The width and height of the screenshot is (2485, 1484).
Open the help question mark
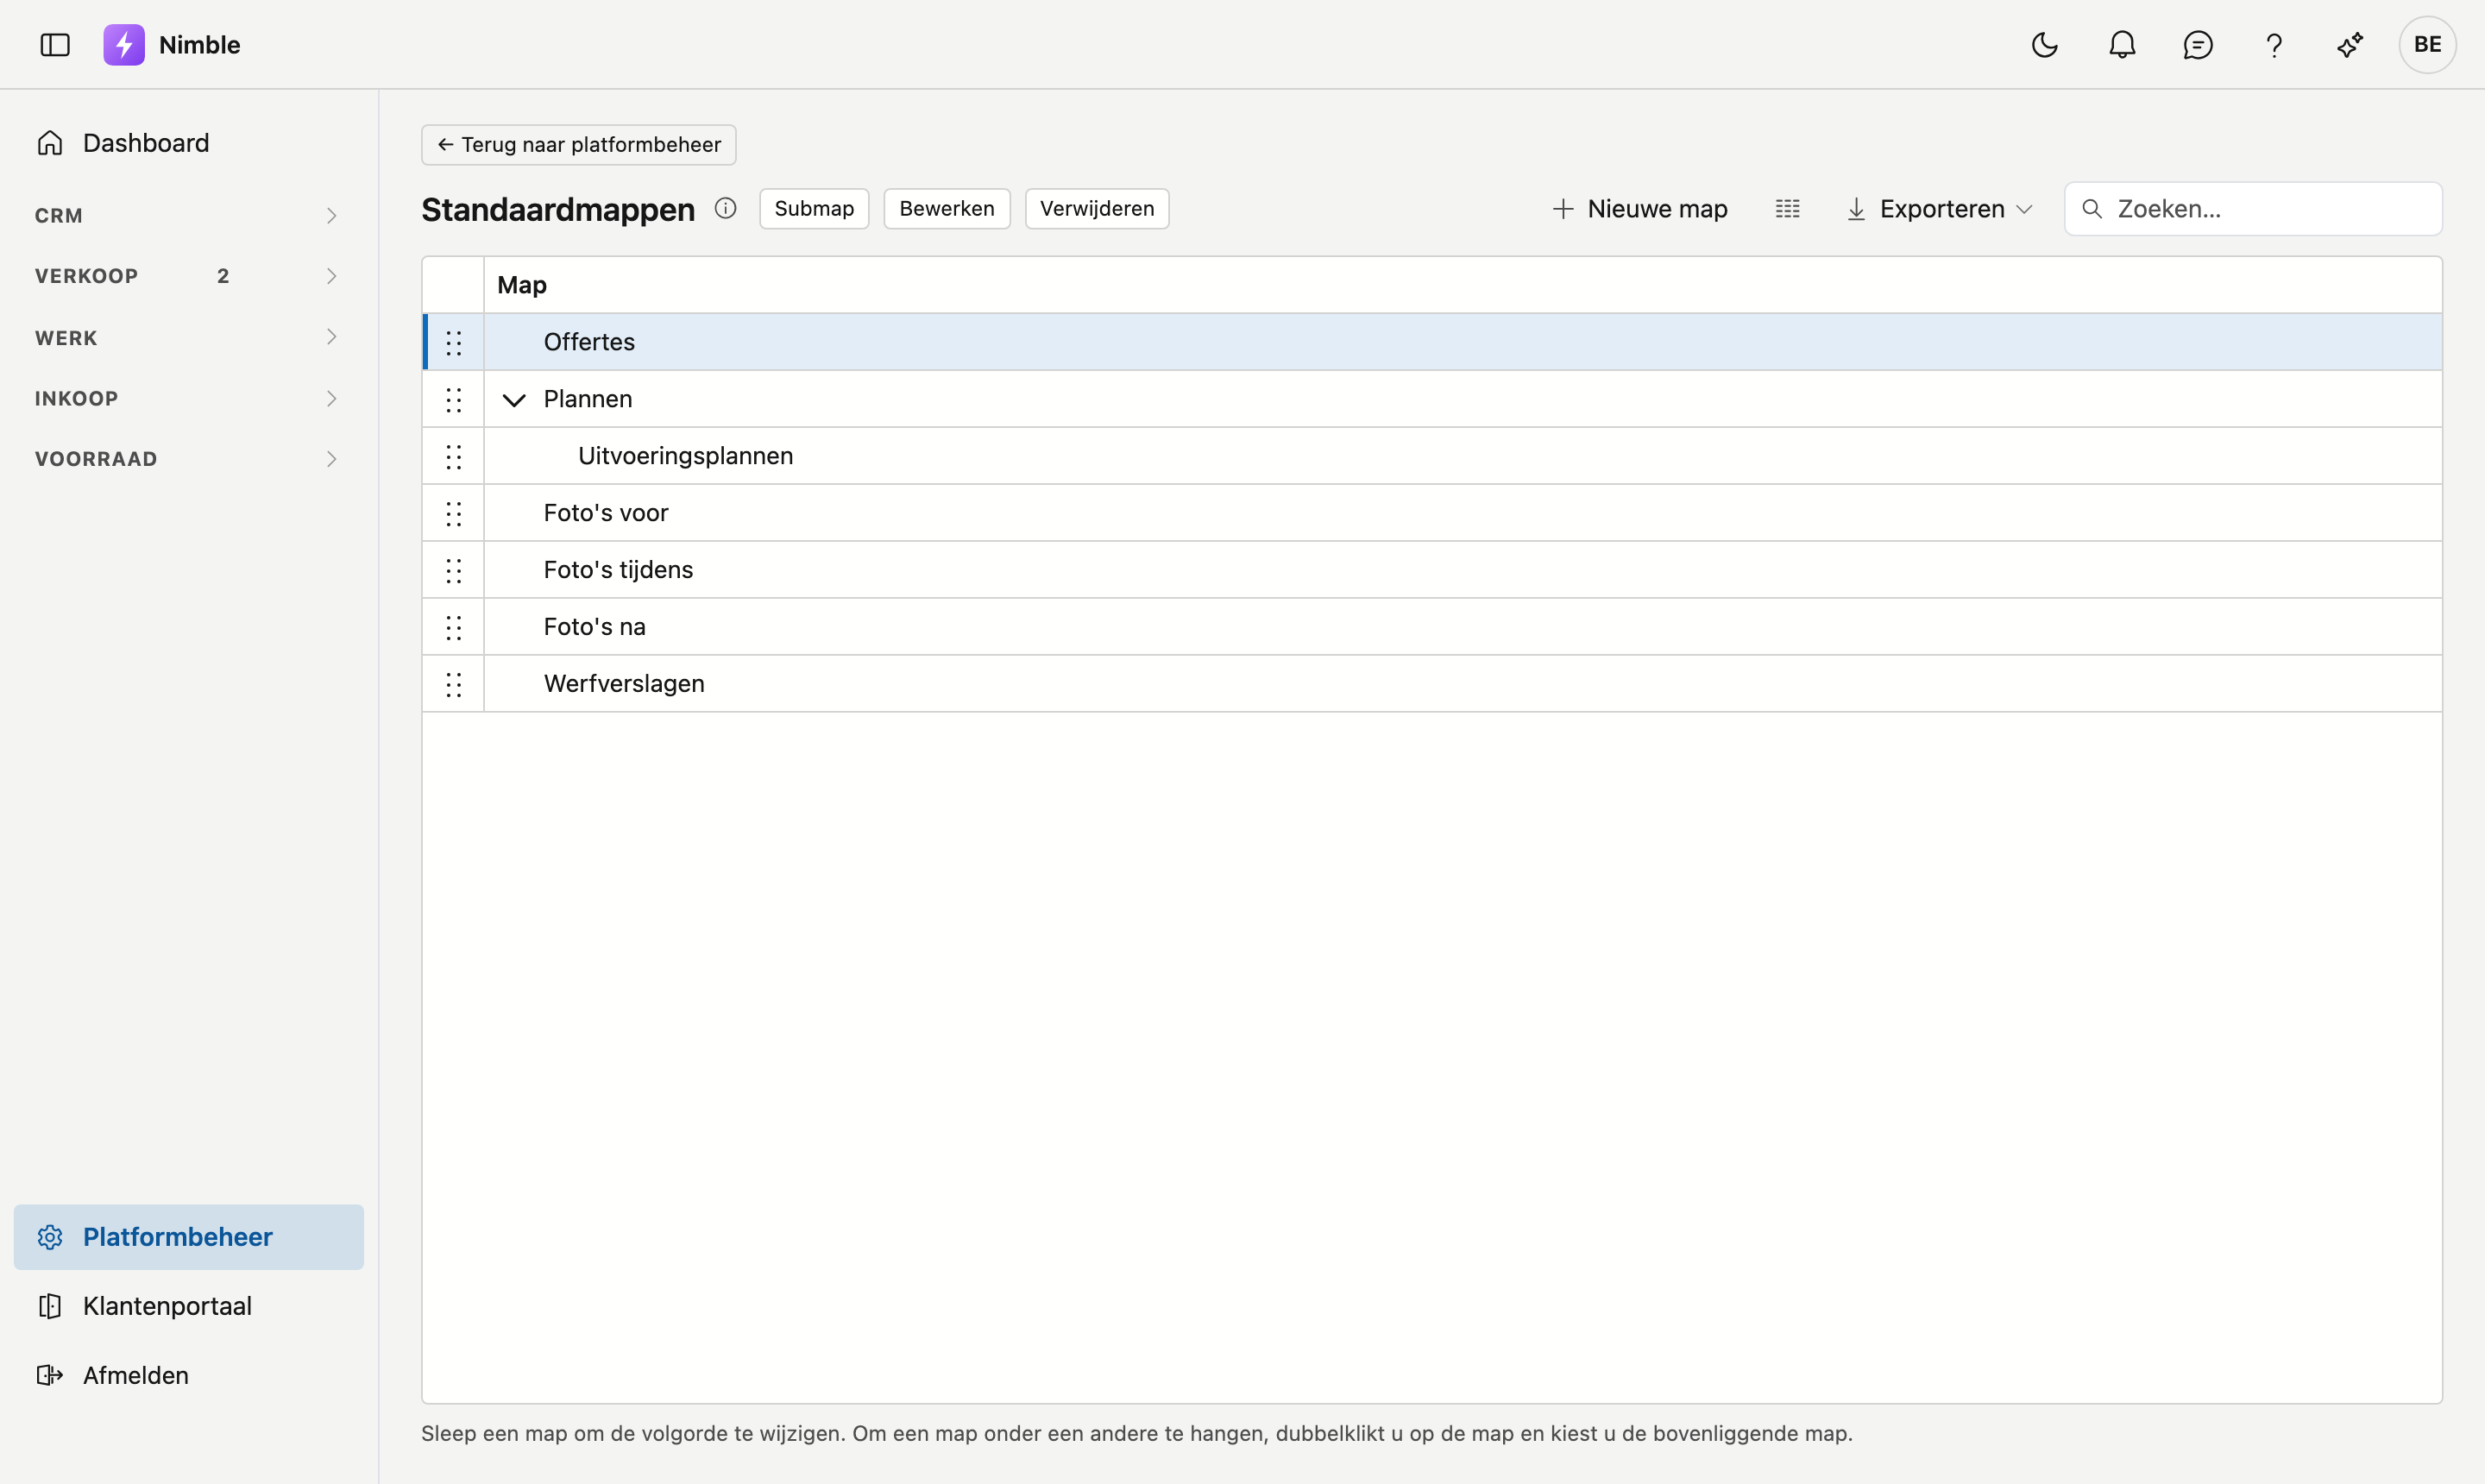[x=2274, y=45]
